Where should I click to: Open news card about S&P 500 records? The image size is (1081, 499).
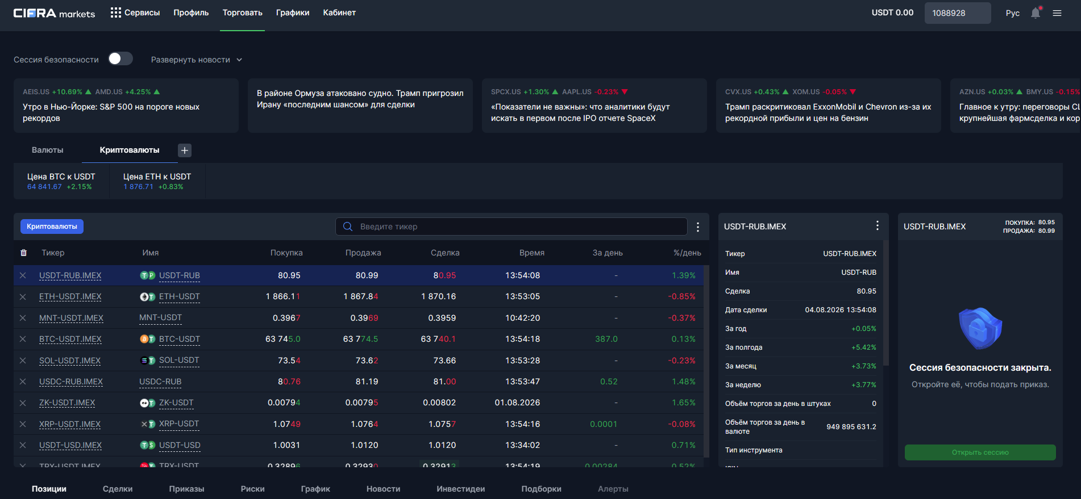click(x=126, y=106)
